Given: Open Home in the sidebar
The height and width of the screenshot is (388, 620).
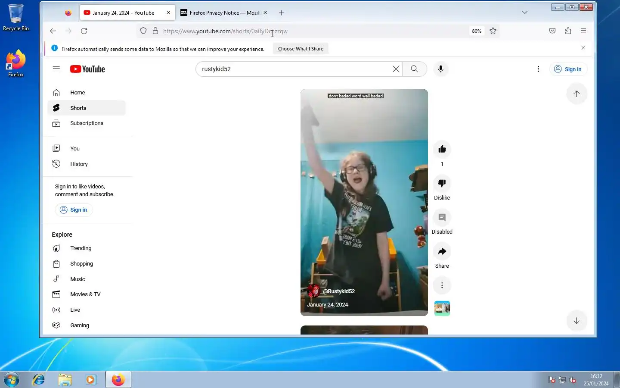Looking at the screenshot, I should [87, 93].
